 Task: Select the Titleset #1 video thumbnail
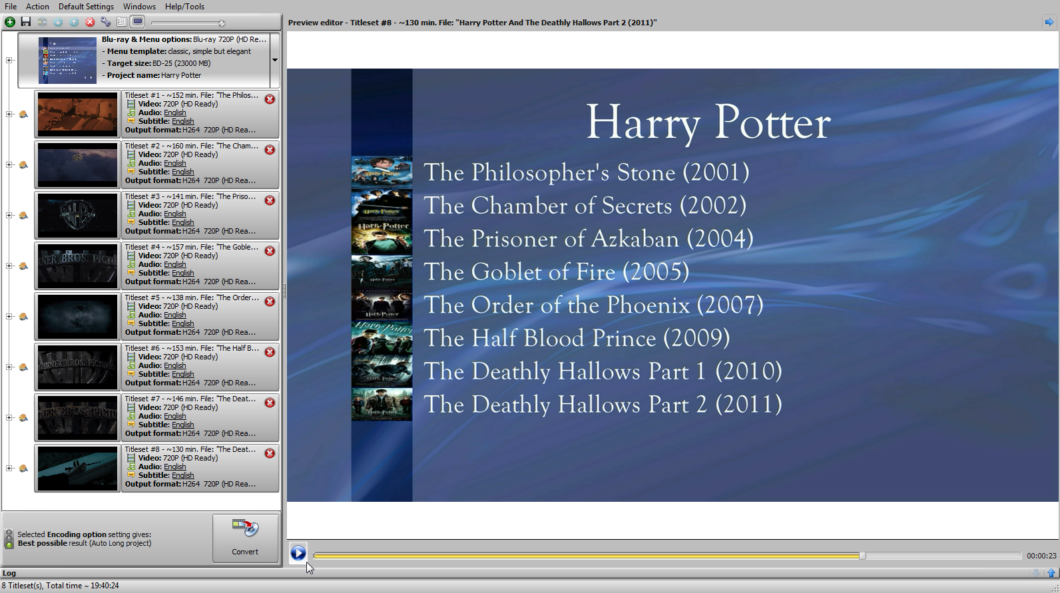pos(77,114)
